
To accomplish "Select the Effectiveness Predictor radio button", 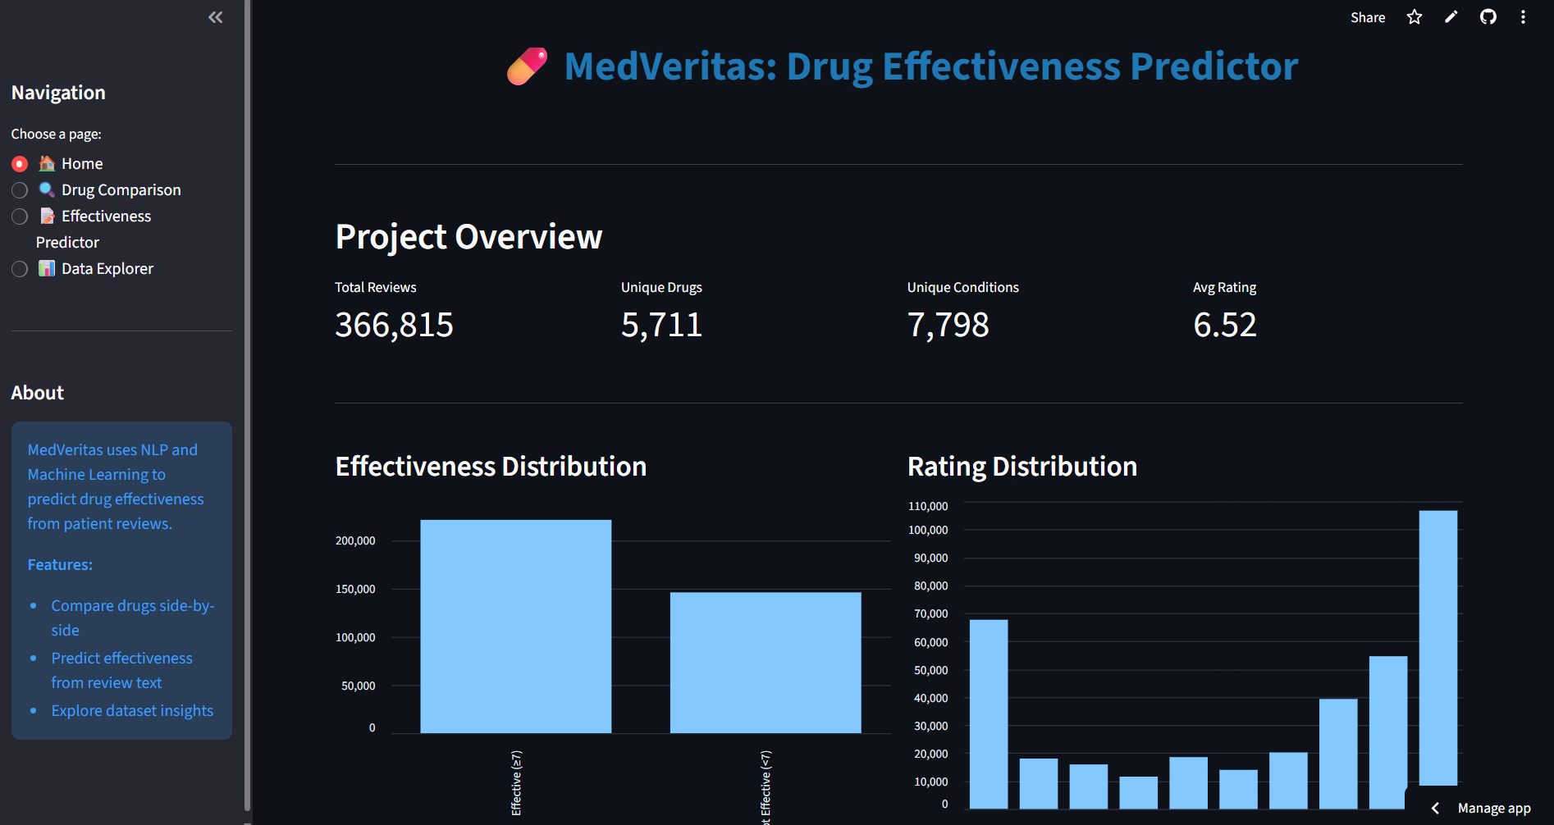I will tap(19, 216).
